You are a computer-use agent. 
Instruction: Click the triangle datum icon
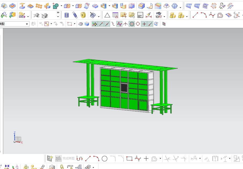click(107, 15)
